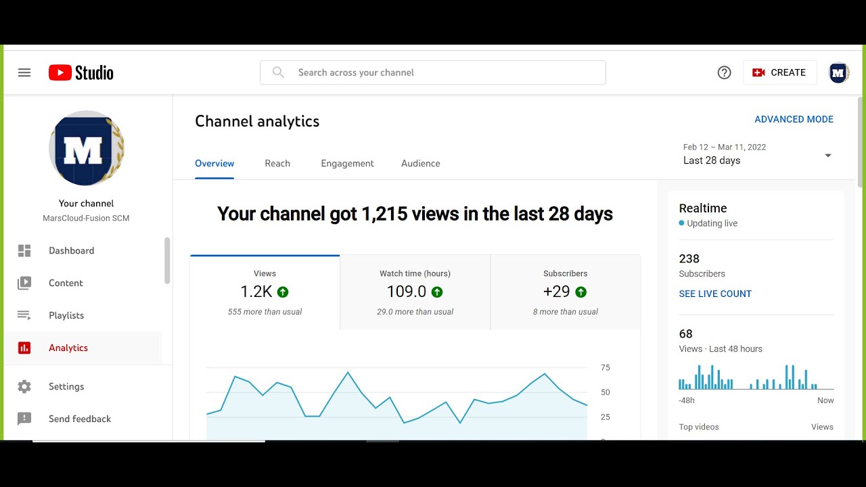The height and width of the screenshot is (487, 866).
Task: Click the views line chart
Action: [x=397, y=404]
